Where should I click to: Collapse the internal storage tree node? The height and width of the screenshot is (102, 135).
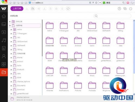click(10, 26)
